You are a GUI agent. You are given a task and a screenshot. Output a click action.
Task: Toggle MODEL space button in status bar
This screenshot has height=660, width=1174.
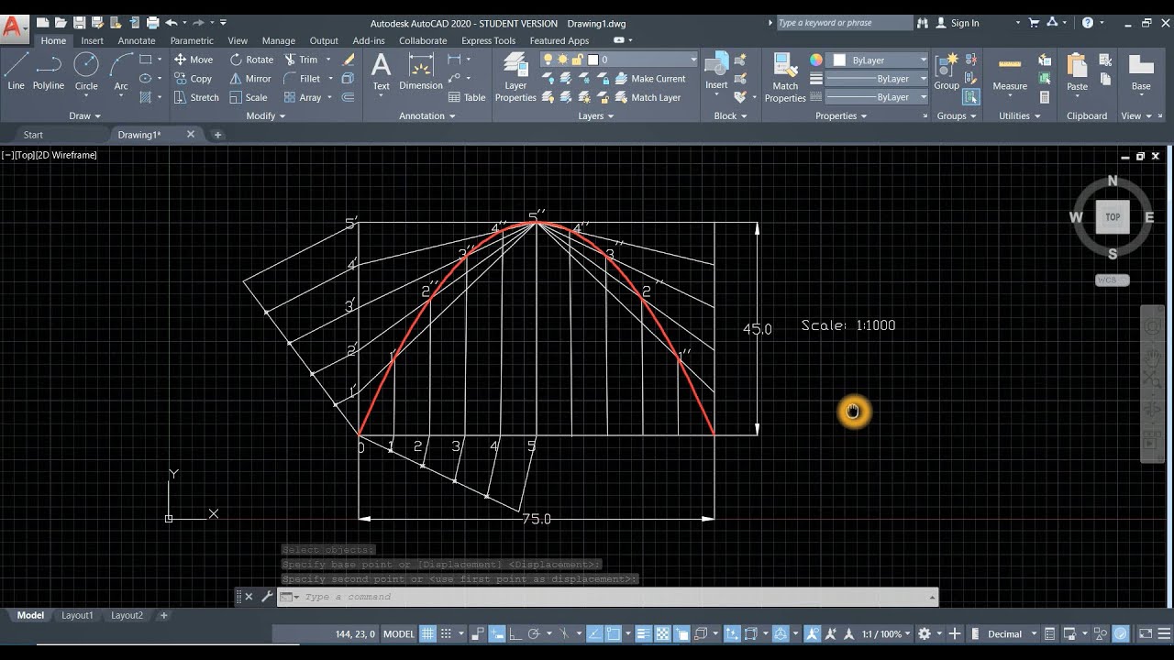click(399, 633)
